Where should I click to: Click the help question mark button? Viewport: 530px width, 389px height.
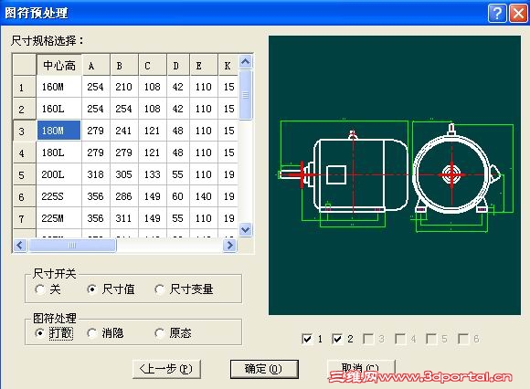point(497,13)
